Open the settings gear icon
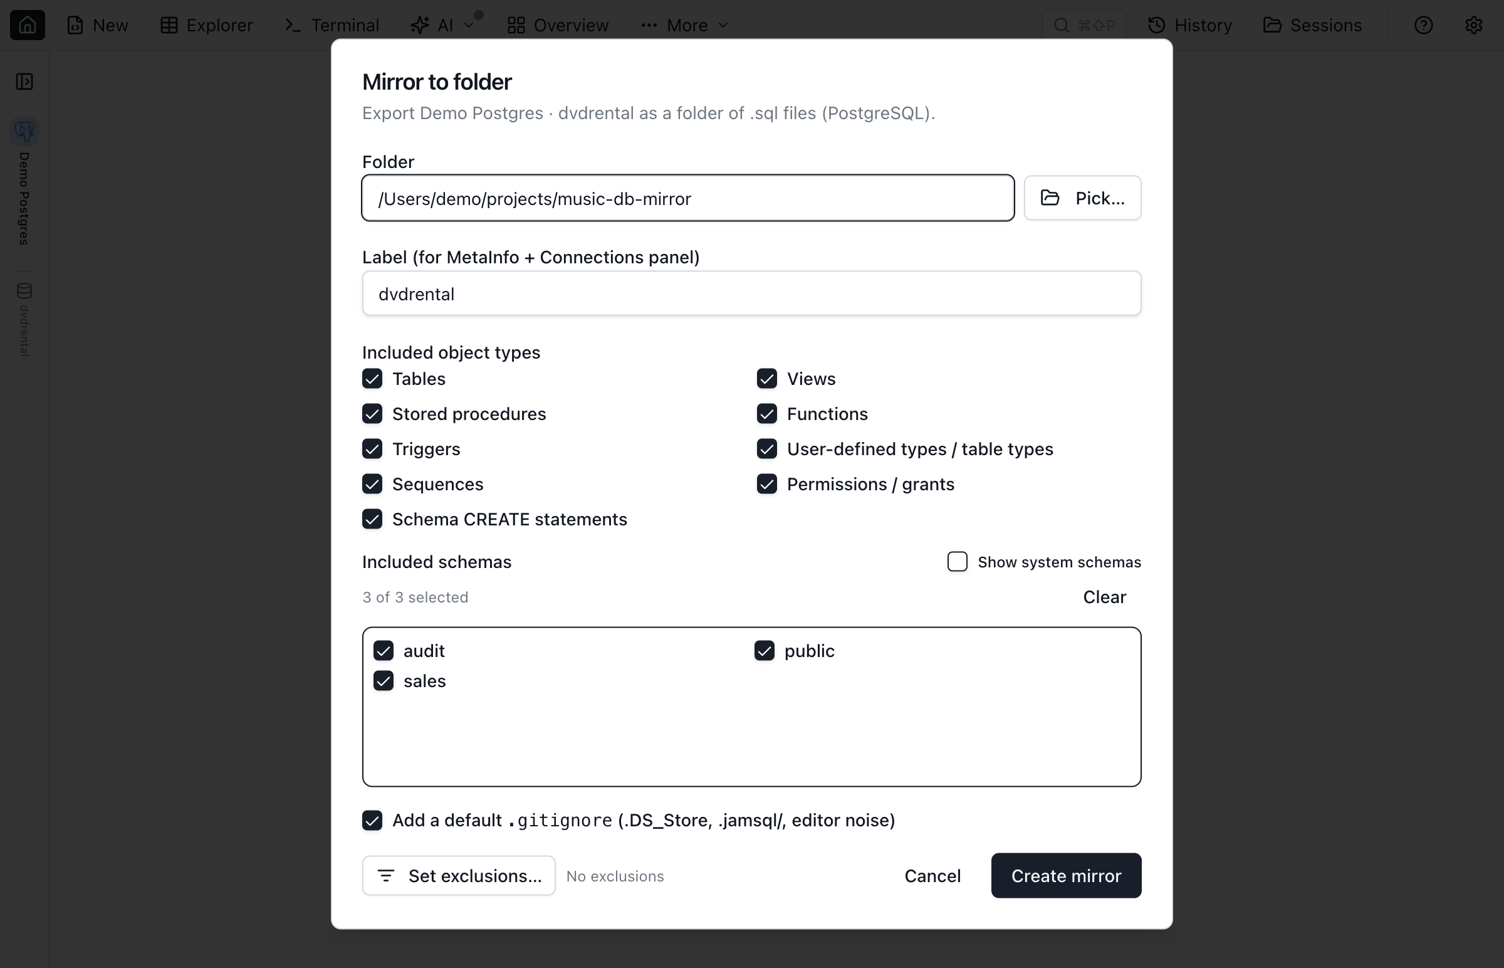This screenshot has height=968, width=1504. 1473,25
